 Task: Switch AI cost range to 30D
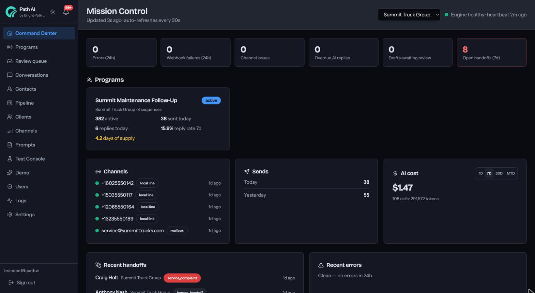tap(499, 173)
